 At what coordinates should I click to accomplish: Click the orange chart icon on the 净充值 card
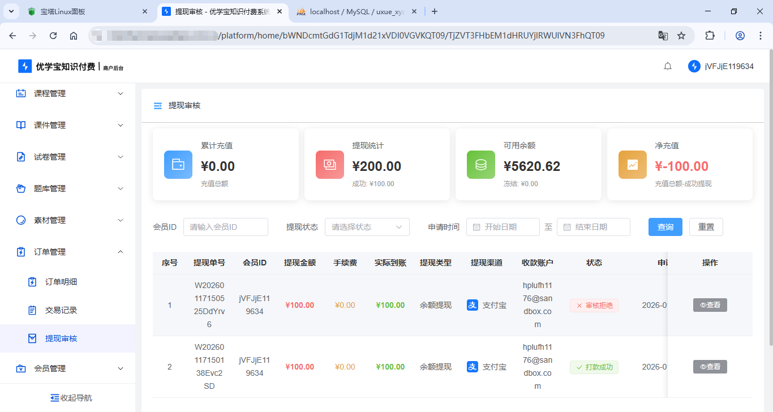click(633, 165)
